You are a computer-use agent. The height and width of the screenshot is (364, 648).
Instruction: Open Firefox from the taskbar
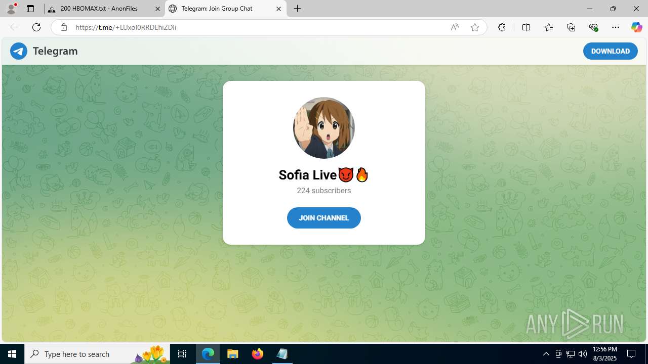(258, 354)
